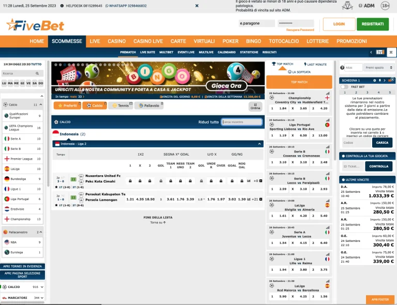Screen dimensions: 397x305
Task: Open the ADM logo link
Action: [x=367, y=6]
